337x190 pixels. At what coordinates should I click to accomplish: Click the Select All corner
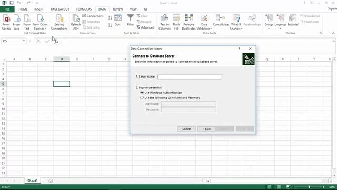click(x=3, y=59)
